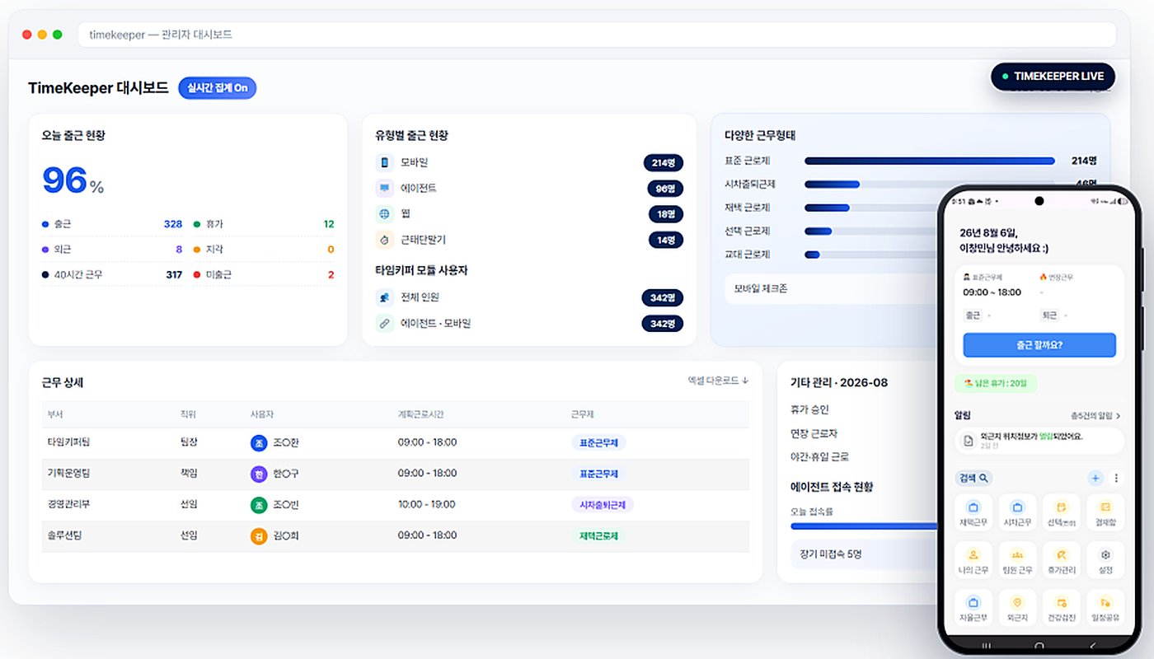Click the browser address bar
The height and width of the screenshot is (659, 1154).
[x=597, y=35]
